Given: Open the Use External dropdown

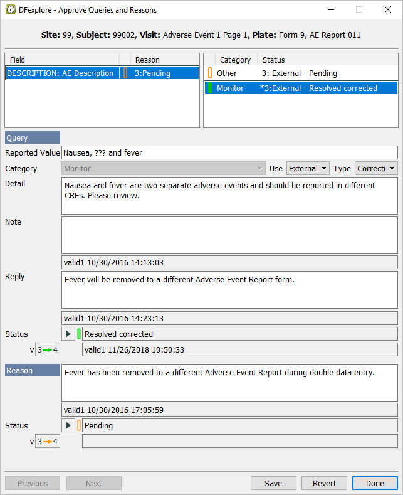Looking at the screenshot, I should pos(308,168).
